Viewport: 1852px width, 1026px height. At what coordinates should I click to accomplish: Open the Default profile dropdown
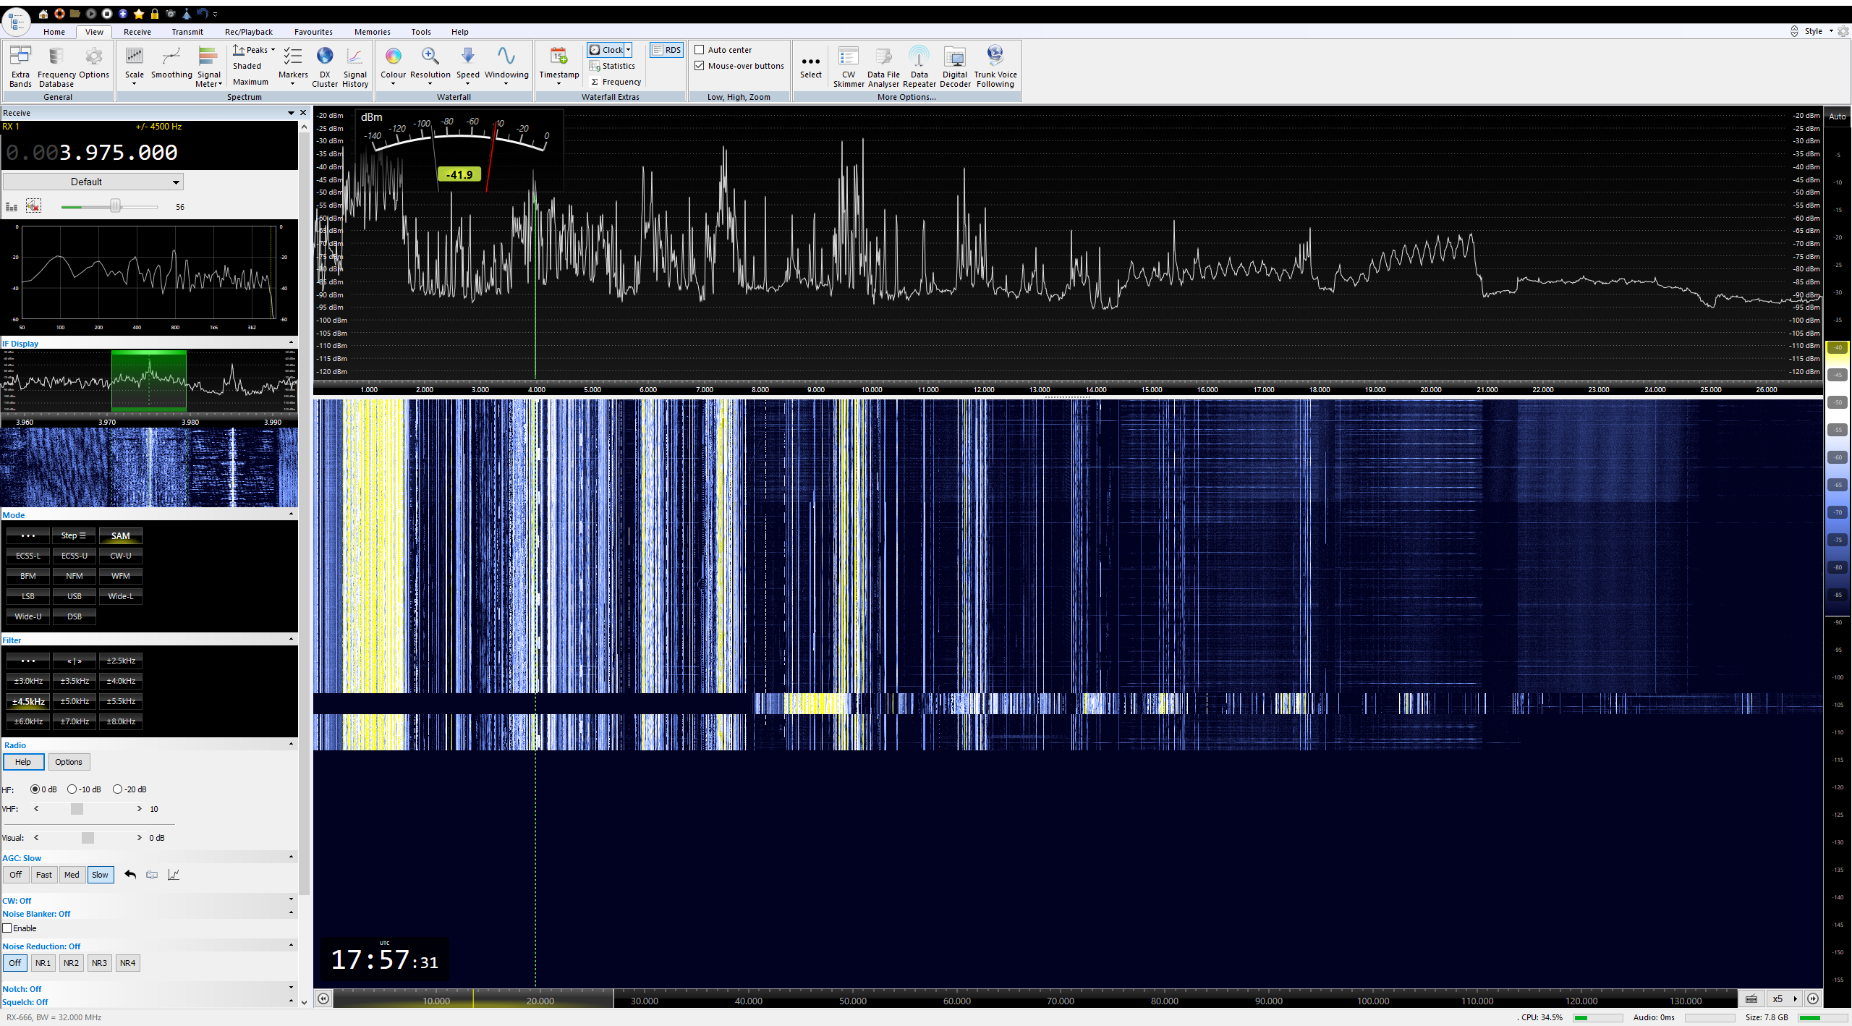(93, 182)
